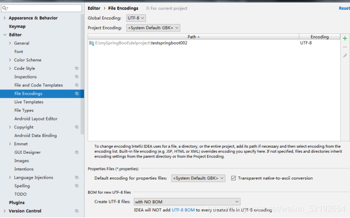Select Plugins in the settings tree
Image resolution: width=350 pixels, height=218 pixels.
pos(17,203)
